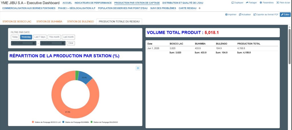
Task: Click the Éditer button
Action: 285,15
